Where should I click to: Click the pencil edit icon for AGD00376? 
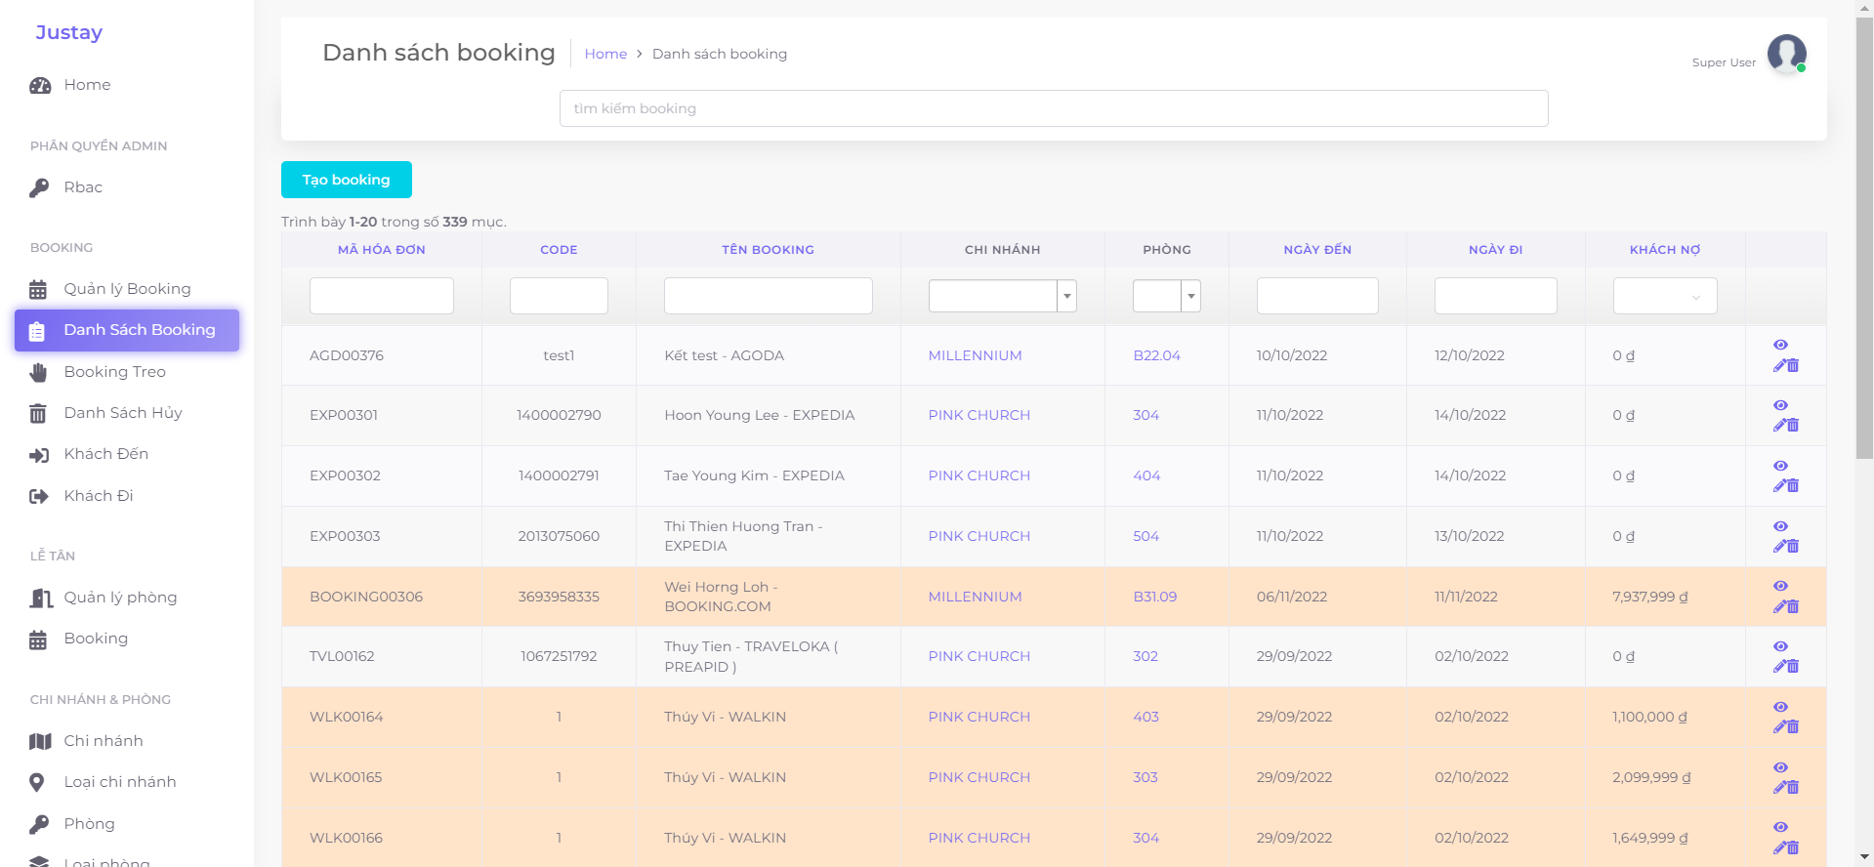tap(1779, 366)
